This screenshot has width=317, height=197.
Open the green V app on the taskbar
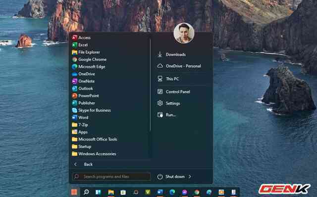click(x=148, y=192)
